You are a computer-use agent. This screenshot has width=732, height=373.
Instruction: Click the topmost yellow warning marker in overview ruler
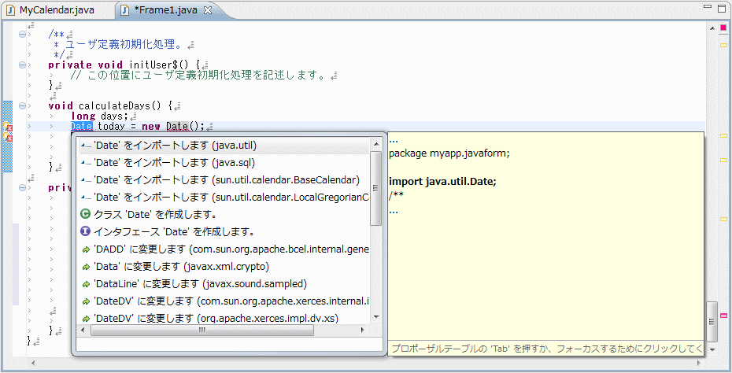click(x=723, y=46)
